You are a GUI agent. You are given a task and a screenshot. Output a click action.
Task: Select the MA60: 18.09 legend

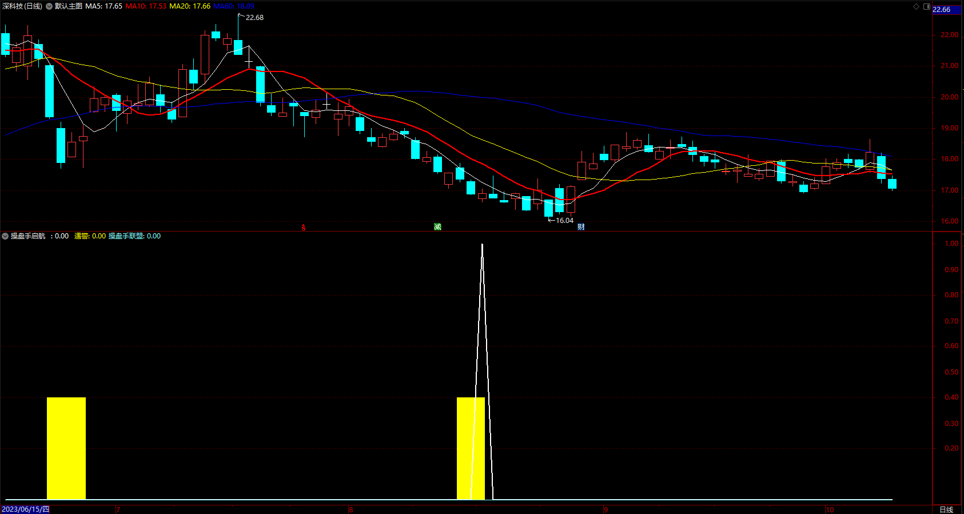coord(233,6)
